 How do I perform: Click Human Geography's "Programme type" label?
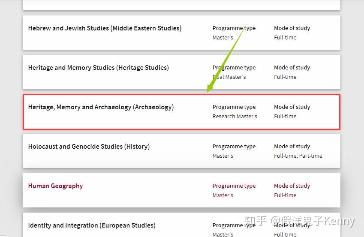pos(234,186)
